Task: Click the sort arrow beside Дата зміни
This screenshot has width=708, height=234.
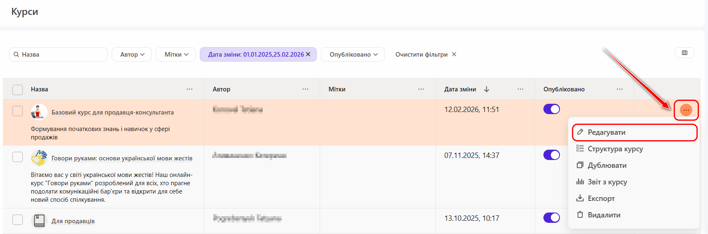Action: (486, 89)
